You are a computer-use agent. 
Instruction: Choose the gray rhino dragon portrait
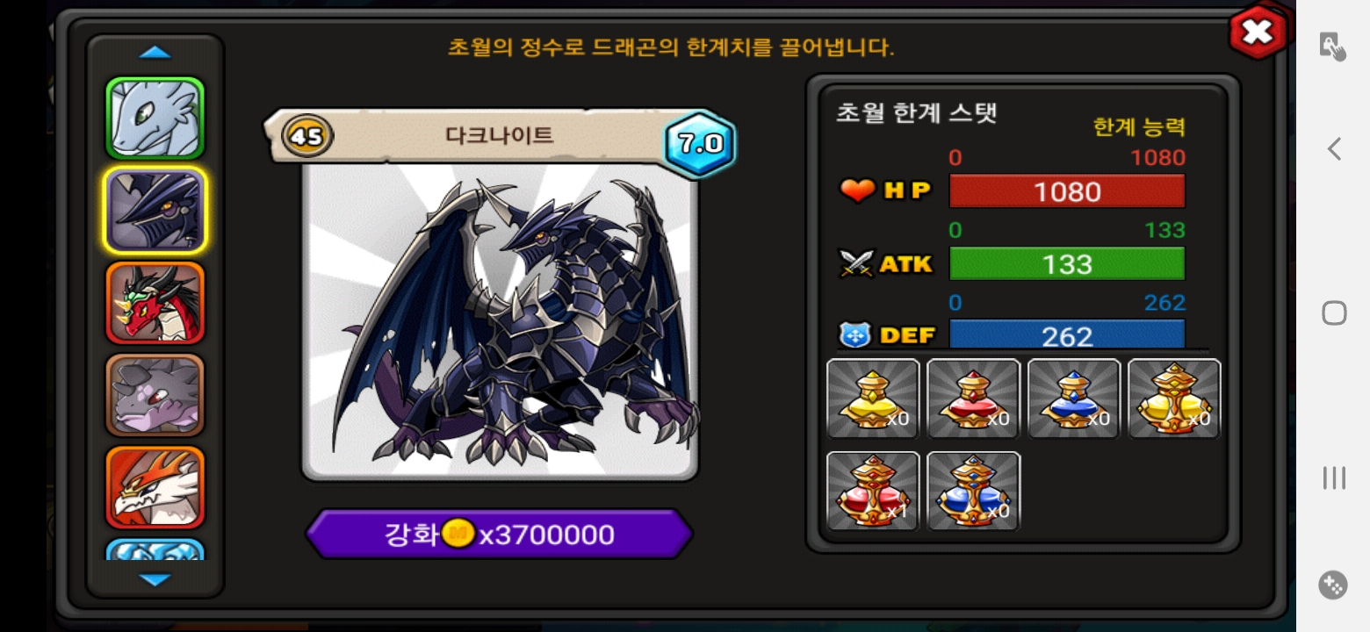point(155,395)
